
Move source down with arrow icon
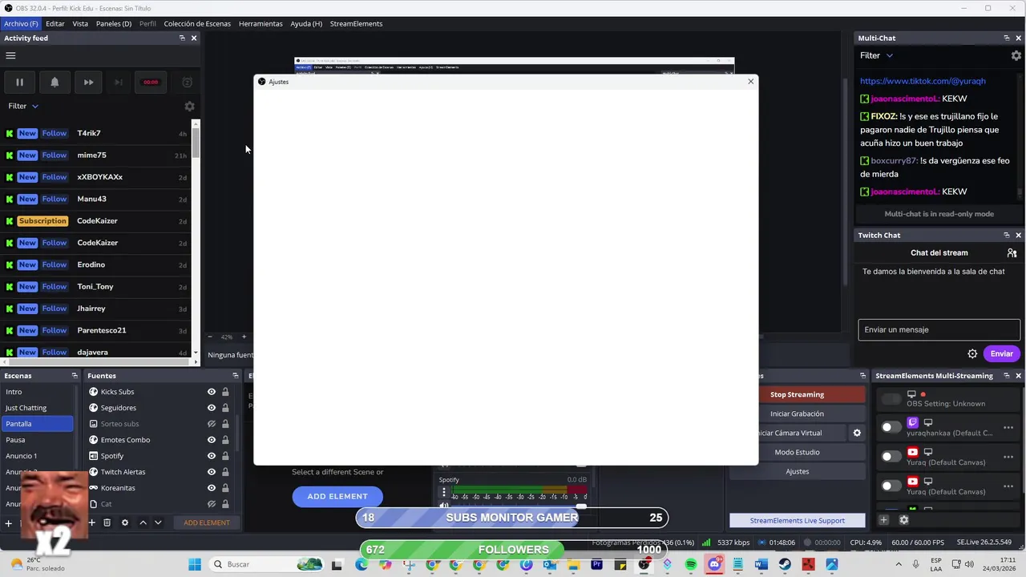pyautogui.click(x=158, y=523)
